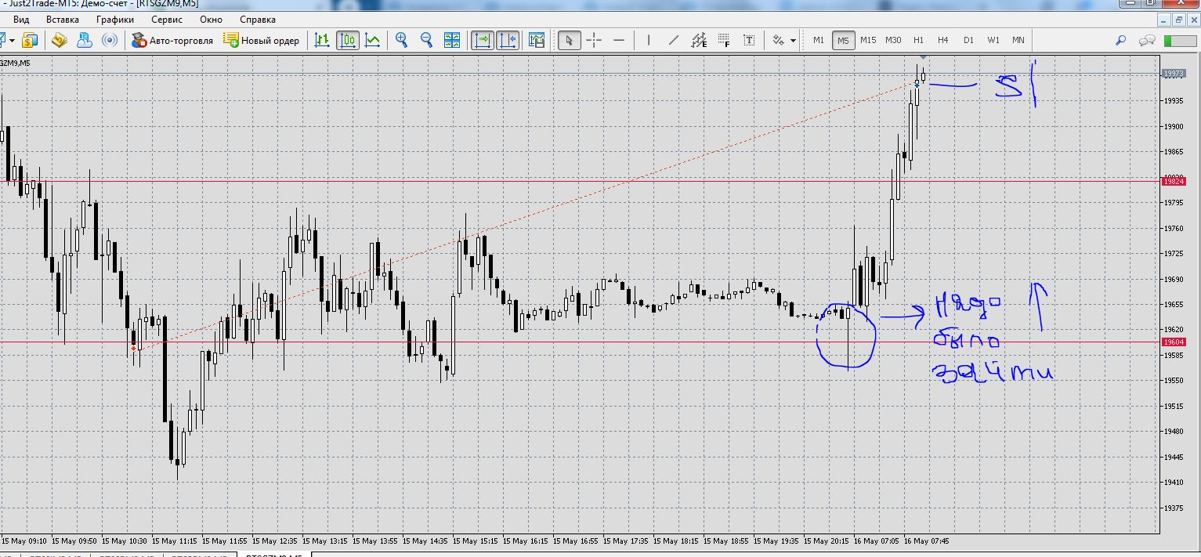Select the trendline drawing tool
Screen dimensions: 1201x557
point(673,40)
